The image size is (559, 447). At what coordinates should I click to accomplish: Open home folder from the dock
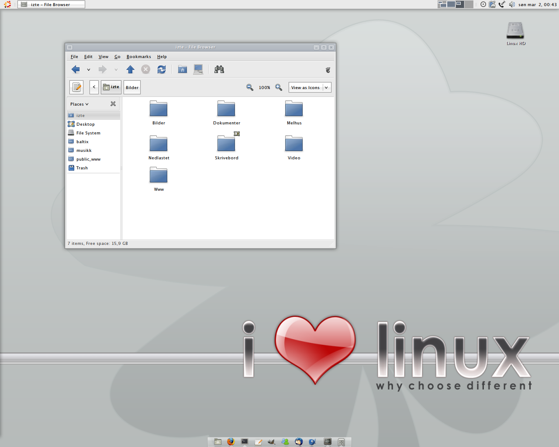pyautogui.click(x=218, y=442)
